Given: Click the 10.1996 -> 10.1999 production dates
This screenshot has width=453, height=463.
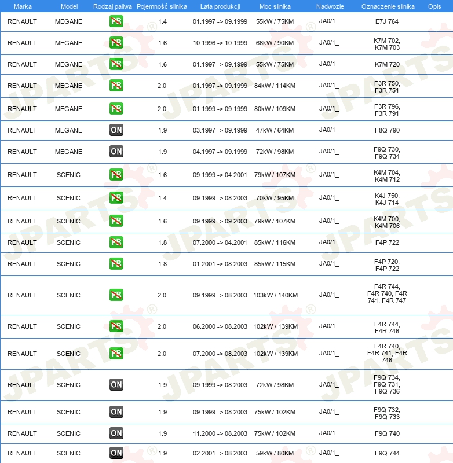Looking at the screenshot, I should (x=220, y=43).
